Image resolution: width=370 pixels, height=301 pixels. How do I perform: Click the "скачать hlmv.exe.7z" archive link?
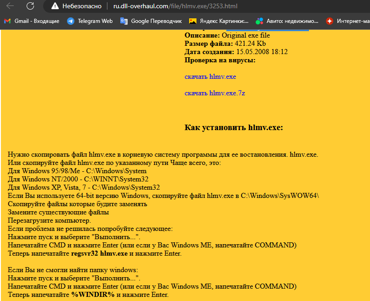(215, 93)
